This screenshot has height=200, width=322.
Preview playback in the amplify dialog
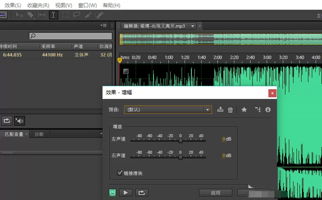coord(125,193)
